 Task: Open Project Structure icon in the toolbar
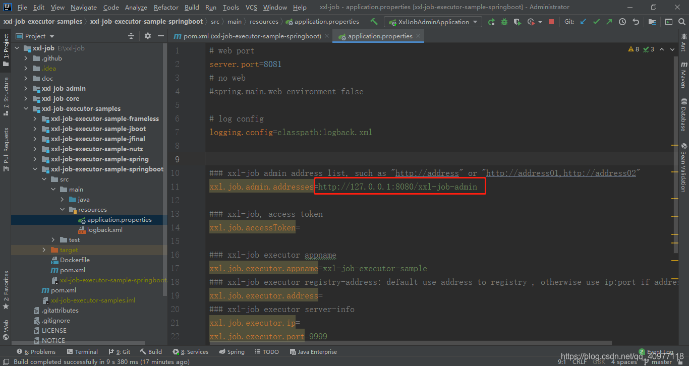pyautogui.click(x=652, y=22)
